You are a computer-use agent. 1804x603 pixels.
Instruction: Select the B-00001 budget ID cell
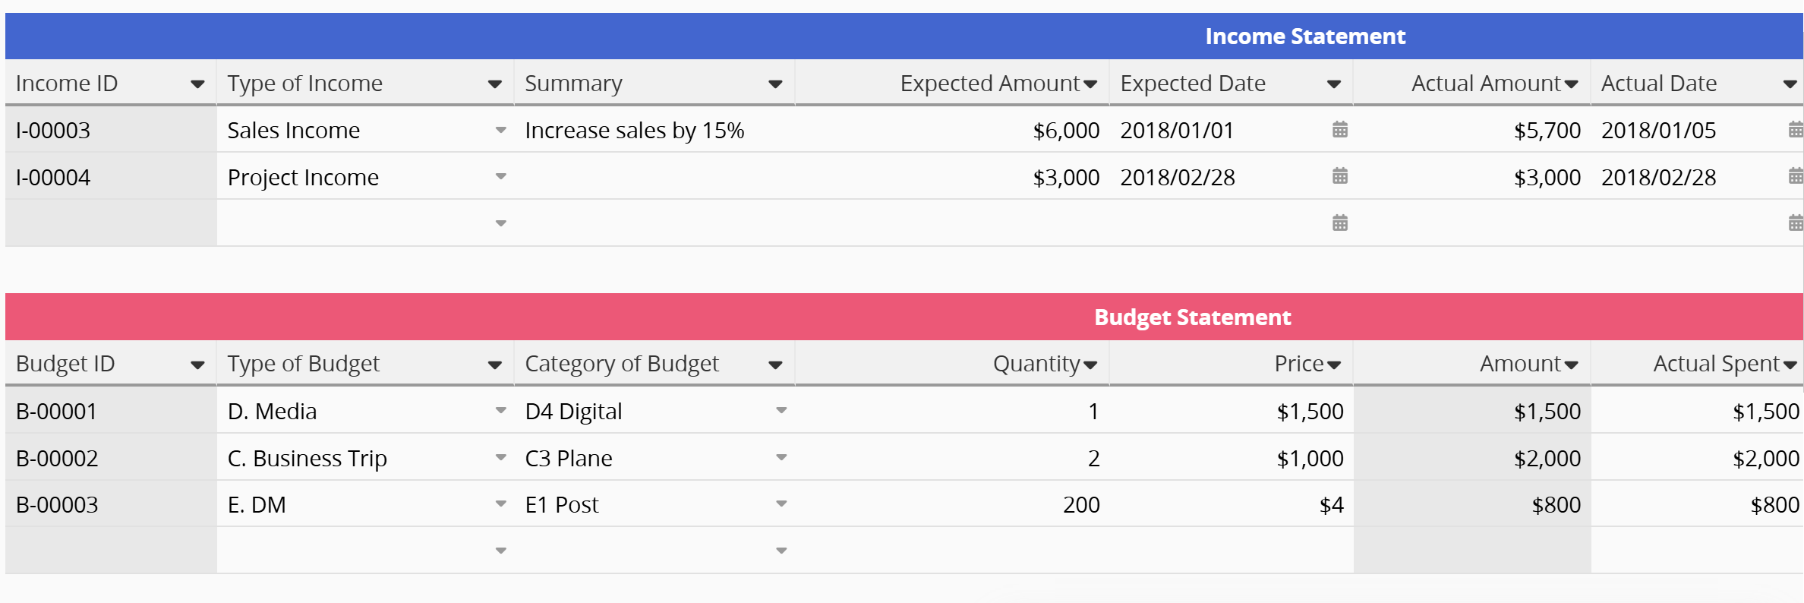click(111, 411)
